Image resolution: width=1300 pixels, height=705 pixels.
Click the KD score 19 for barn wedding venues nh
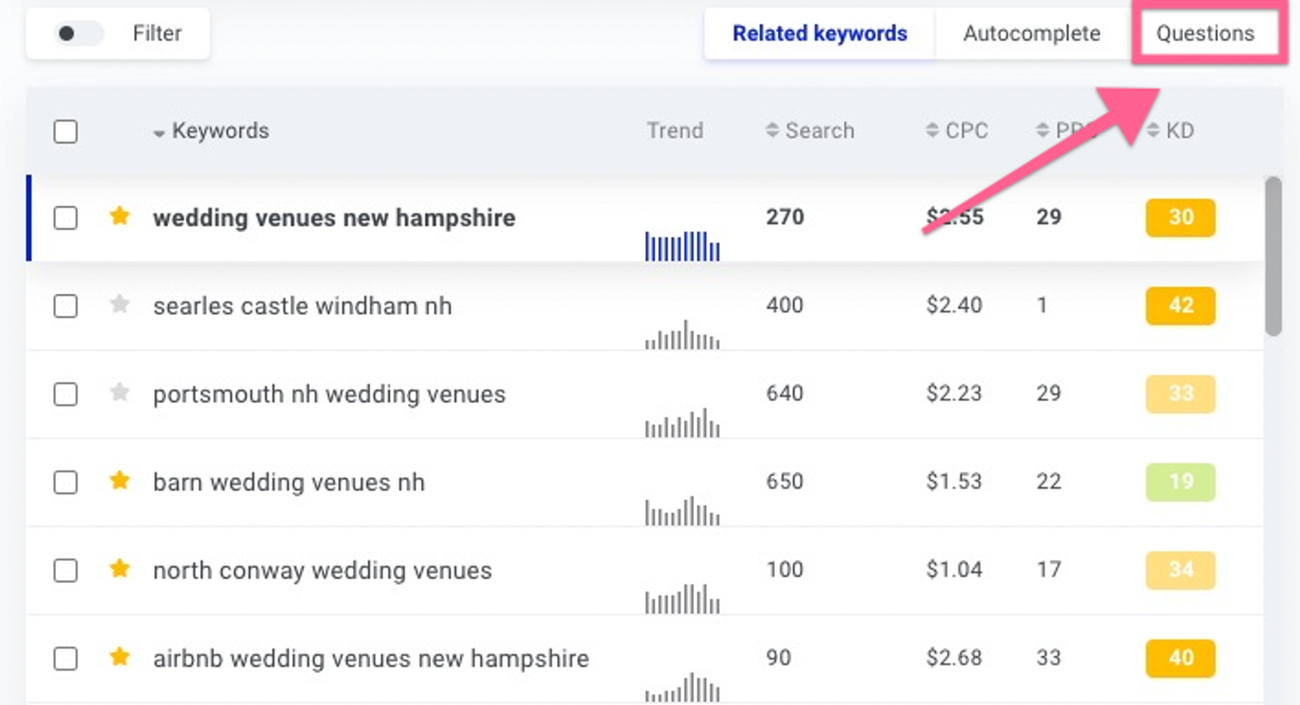pos(1179,480)
